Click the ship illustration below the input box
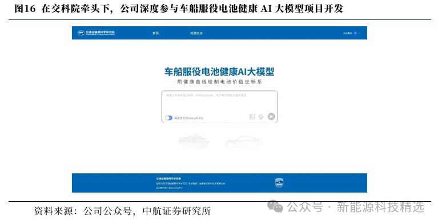The width and height of the screenshot is (438, 224). tap(194, 141)
